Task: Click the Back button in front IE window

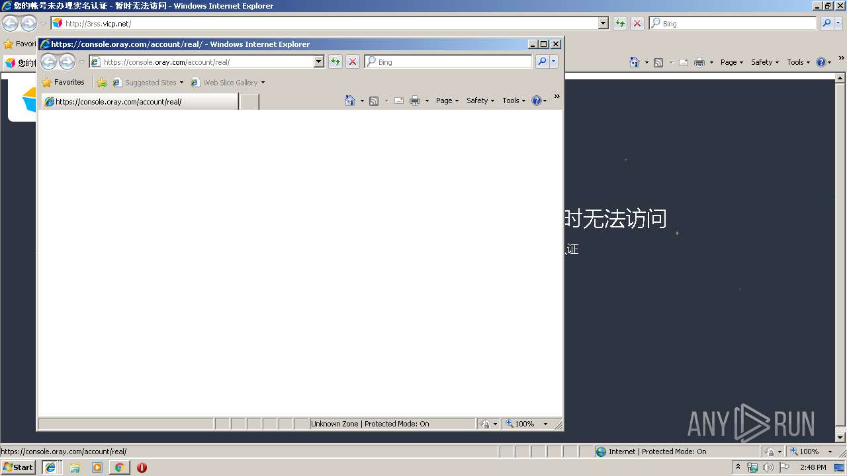Action: tap(49, 62)
